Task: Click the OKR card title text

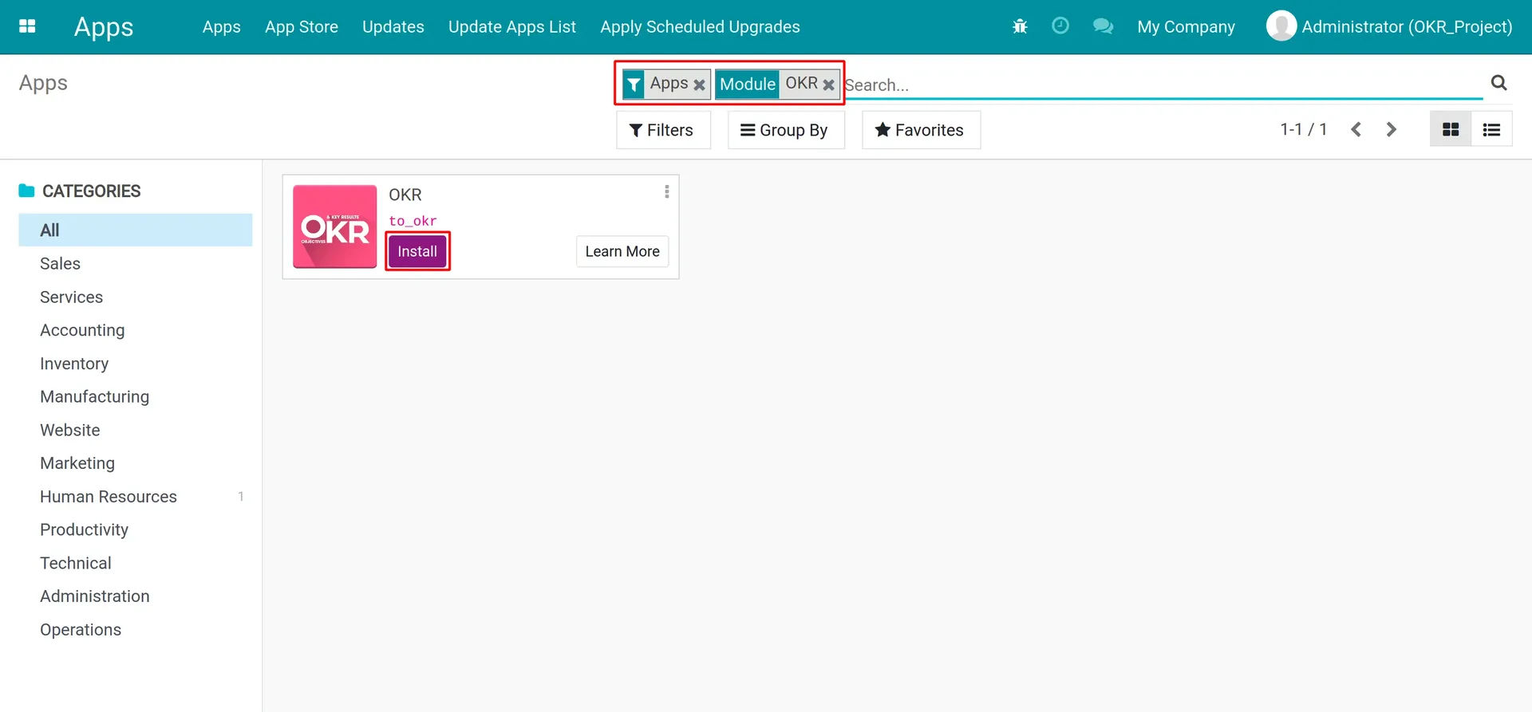Action: tap(405, 195)
